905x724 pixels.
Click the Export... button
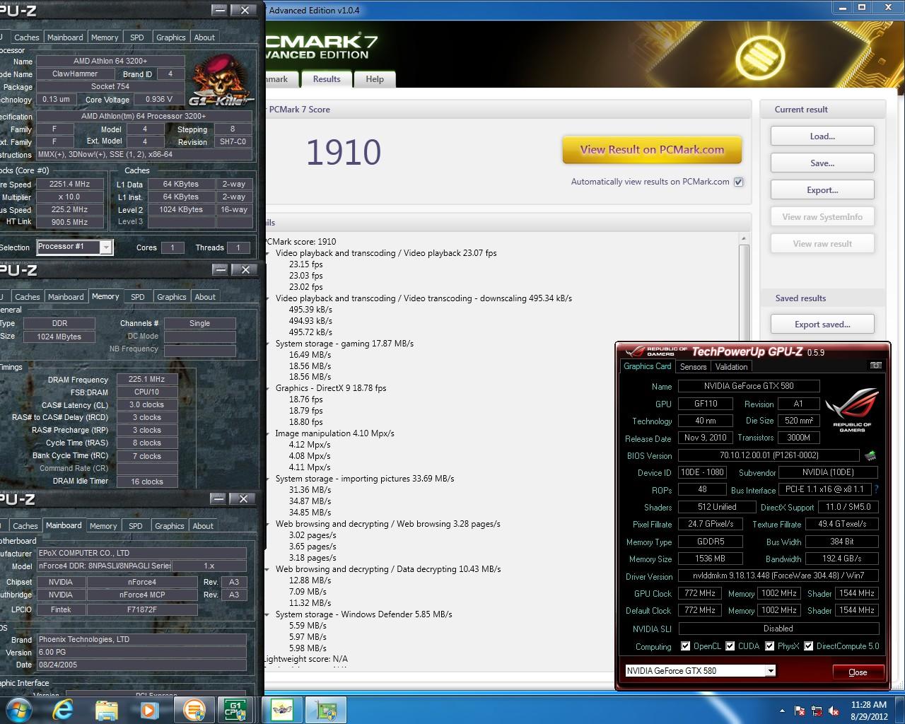[x=822, y=190]
